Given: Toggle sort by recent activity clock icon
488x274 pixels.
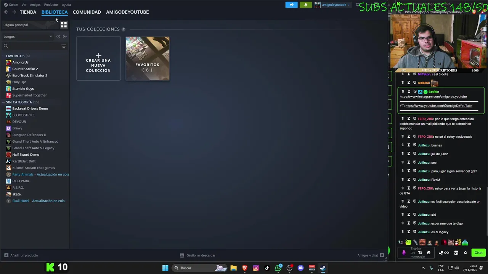Looking at the screenshot, I should pyautogui.click(x=58, y=37).
